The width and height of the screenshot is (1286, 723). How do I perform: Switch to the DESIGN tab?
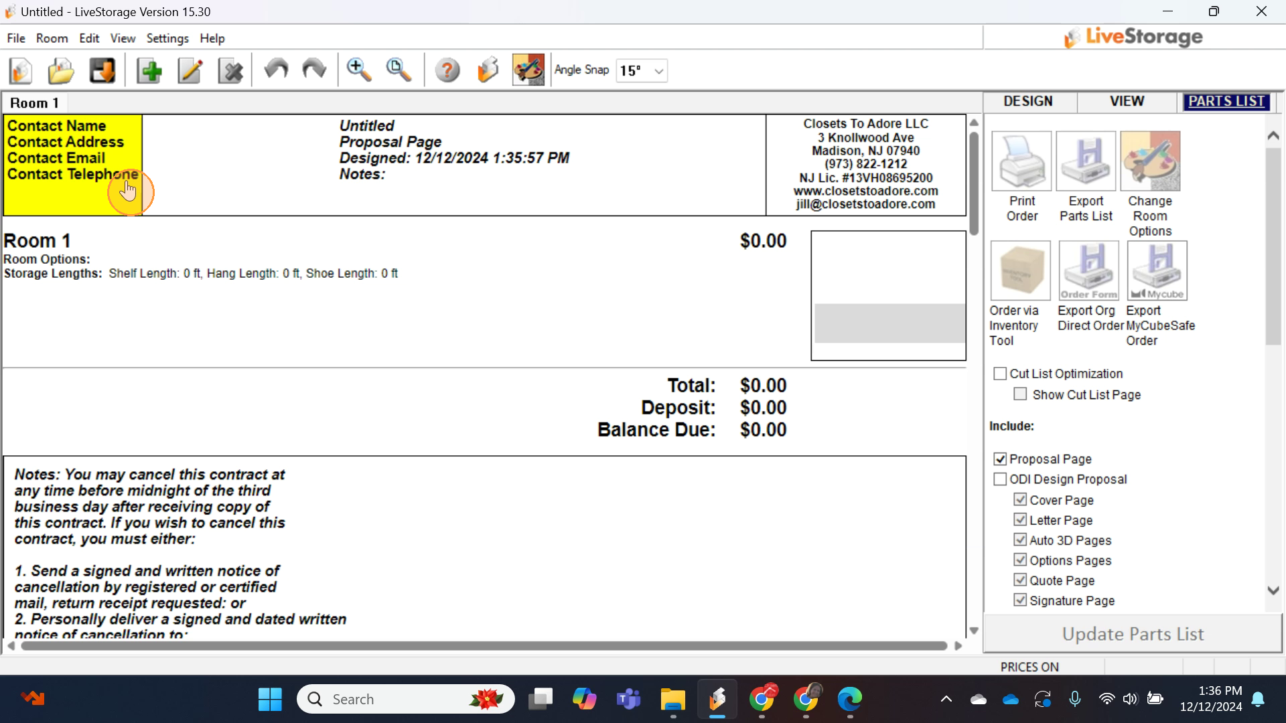pyautogui.click(x=1027, y=101)
